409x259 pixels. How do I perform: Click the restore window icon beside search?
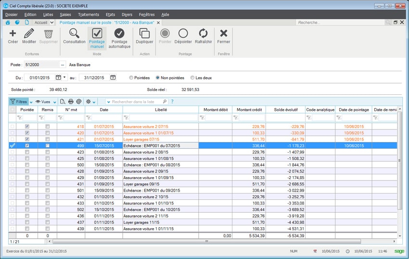coord(396,23)
